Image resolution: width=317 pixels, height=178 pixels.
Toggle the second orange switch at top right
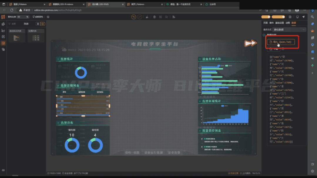[278, 17]
